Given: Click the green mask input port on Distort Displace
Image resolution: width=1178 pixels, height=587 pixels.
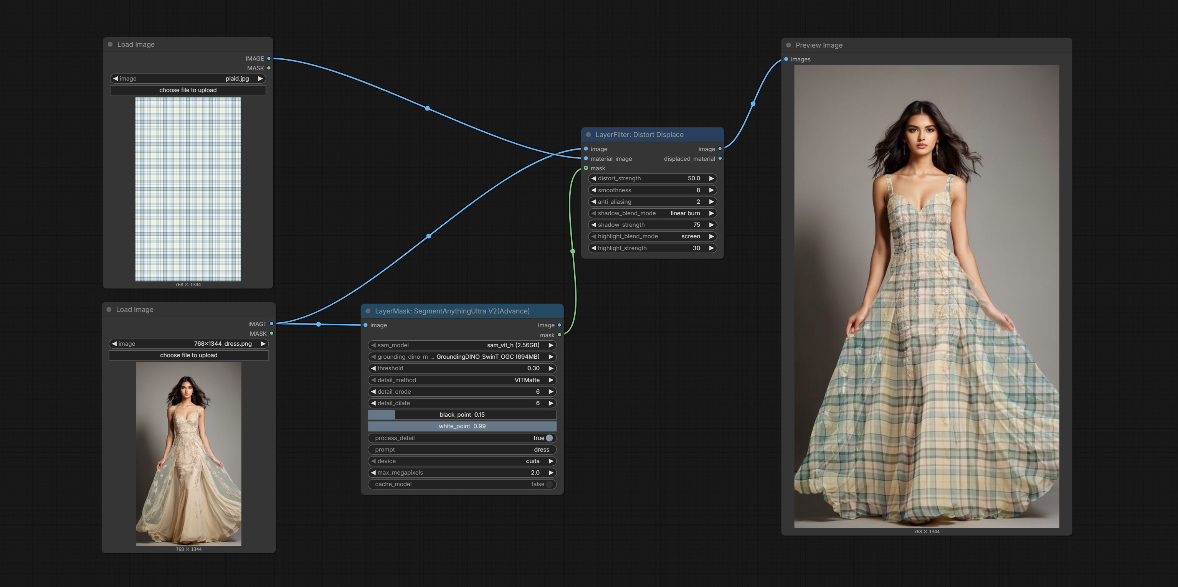Looking at the screenshot, I should click(x=586, y=168).
